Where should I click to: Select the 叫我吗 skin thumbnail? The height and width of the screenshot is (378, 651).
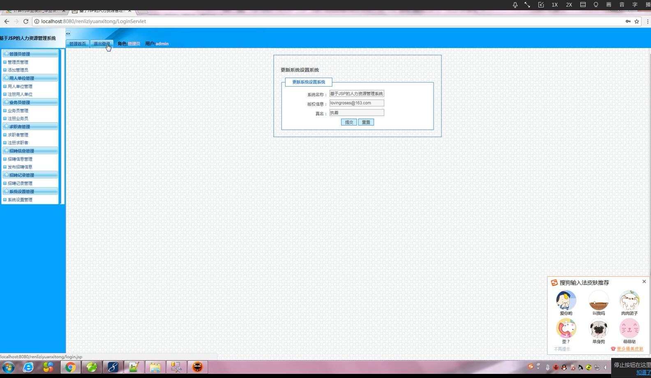point(598,300)
